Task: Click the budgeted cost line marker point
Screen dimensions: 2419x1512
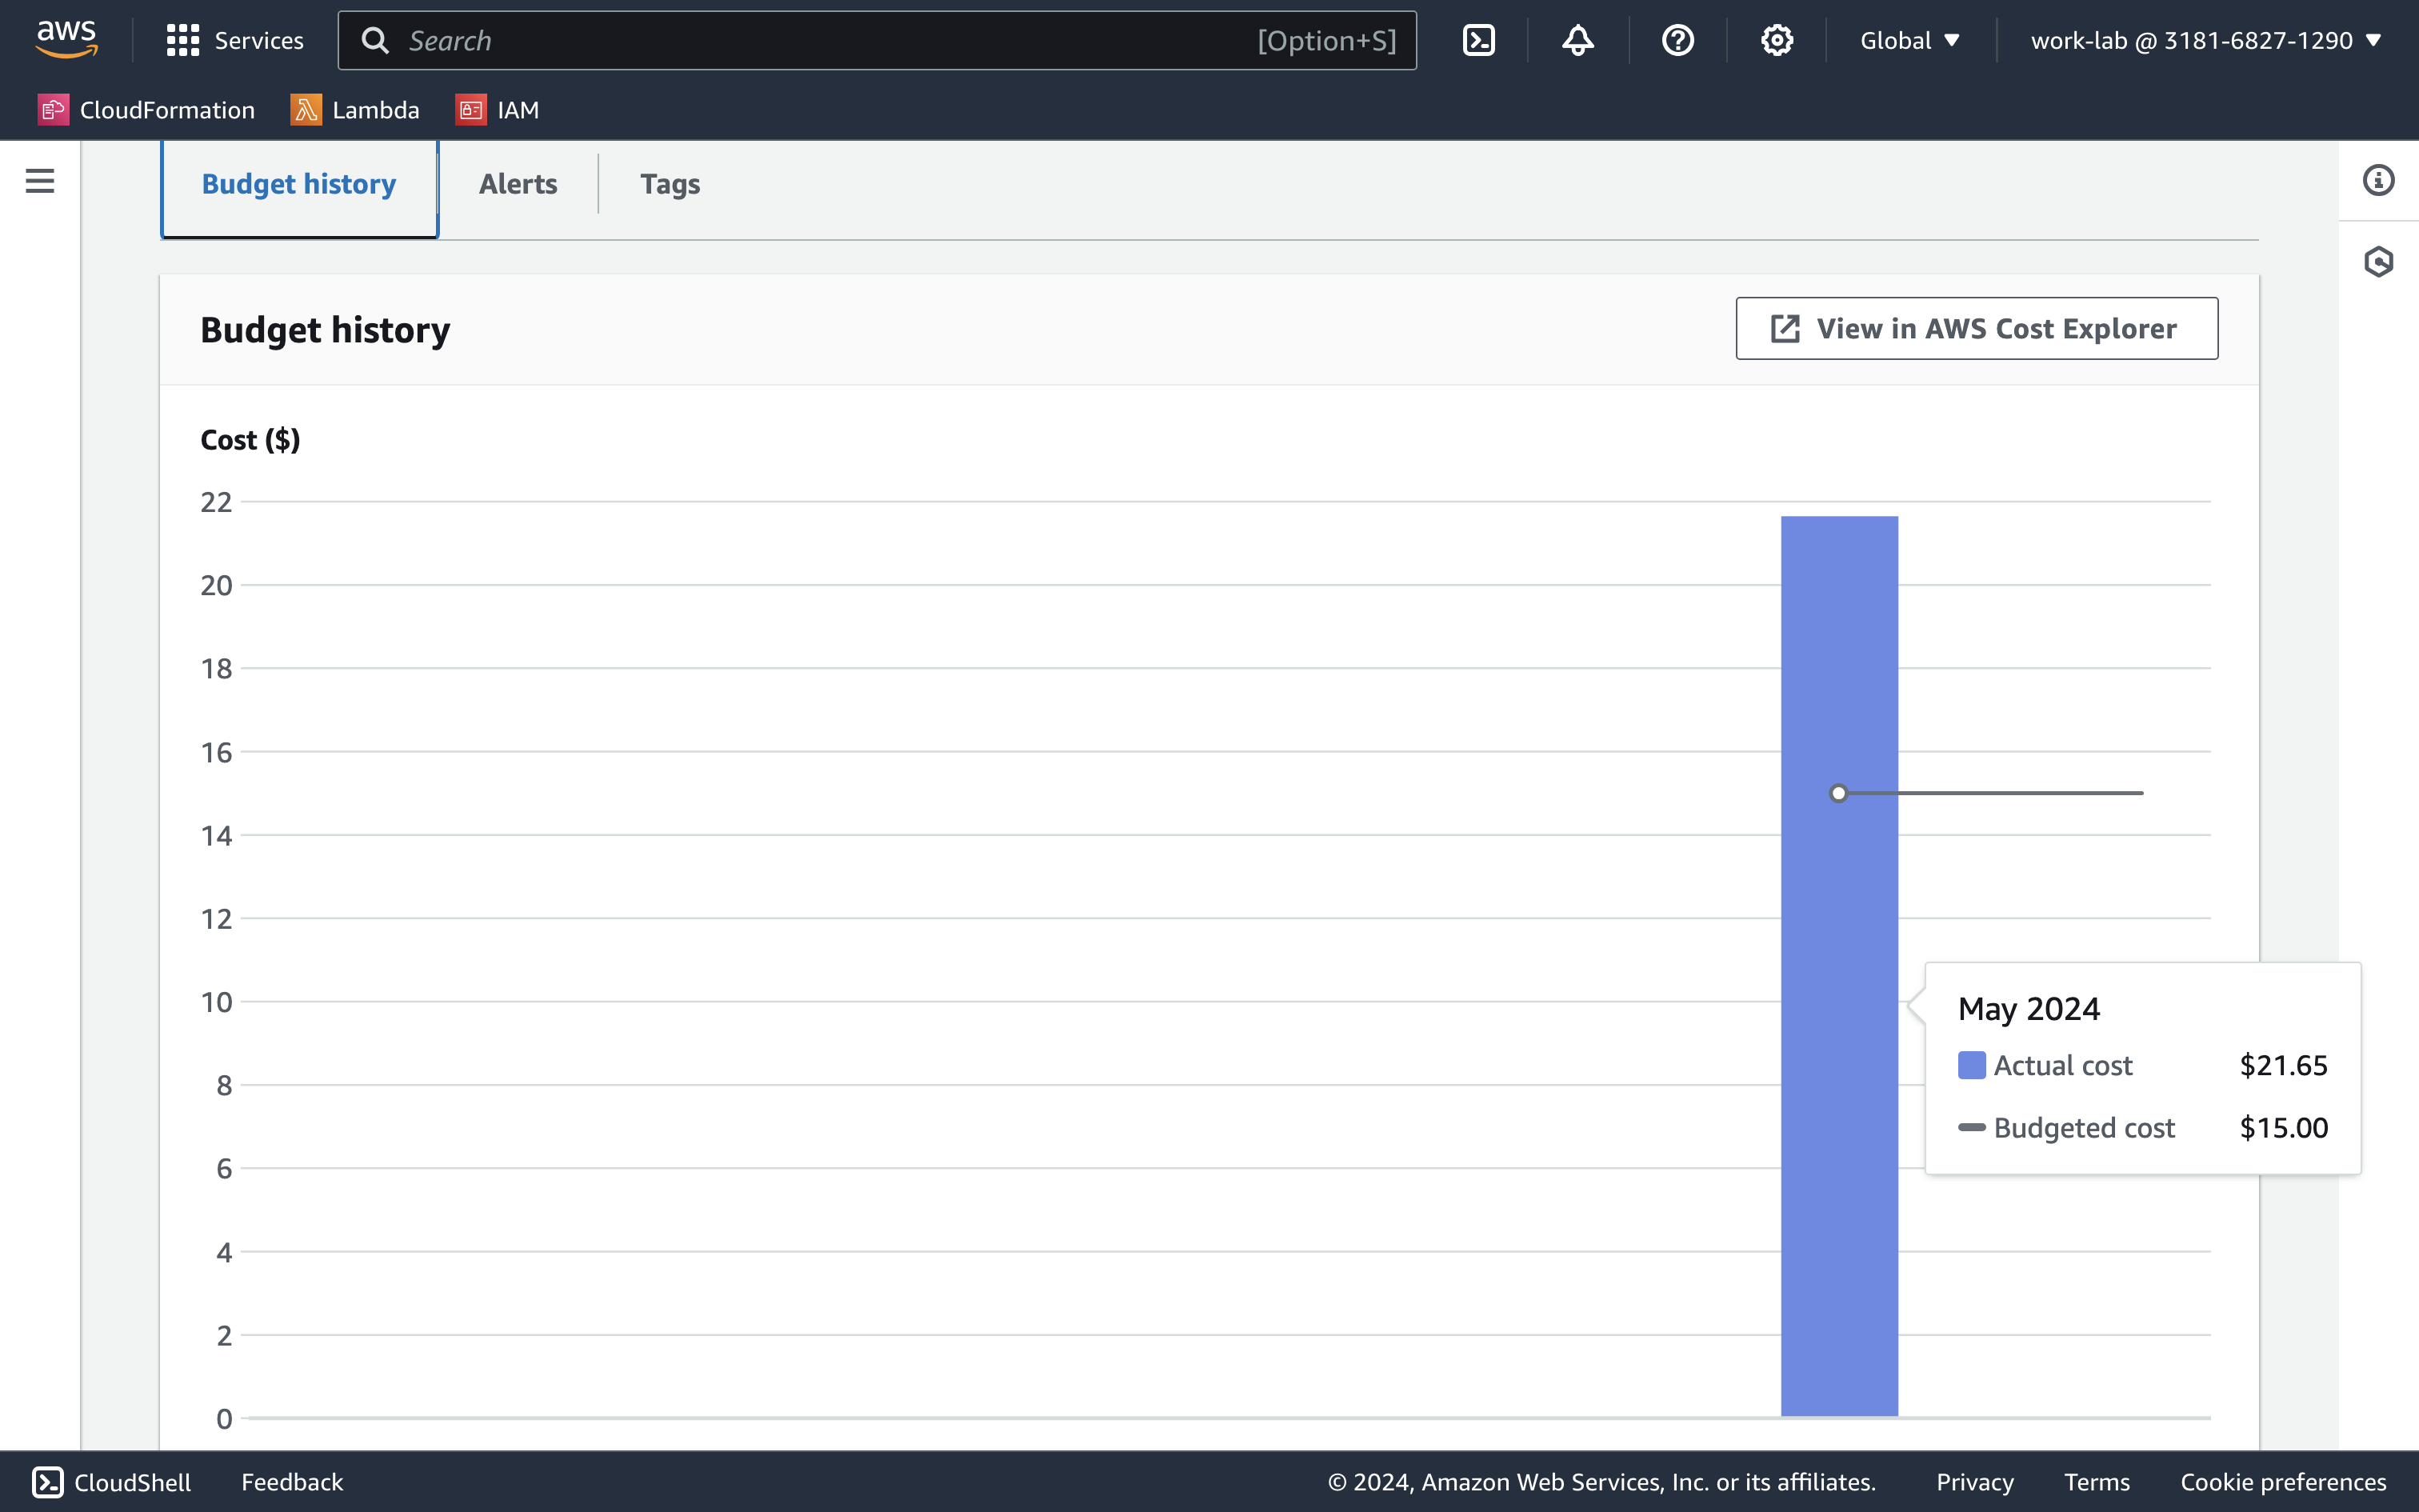Action: (1838, 793)
